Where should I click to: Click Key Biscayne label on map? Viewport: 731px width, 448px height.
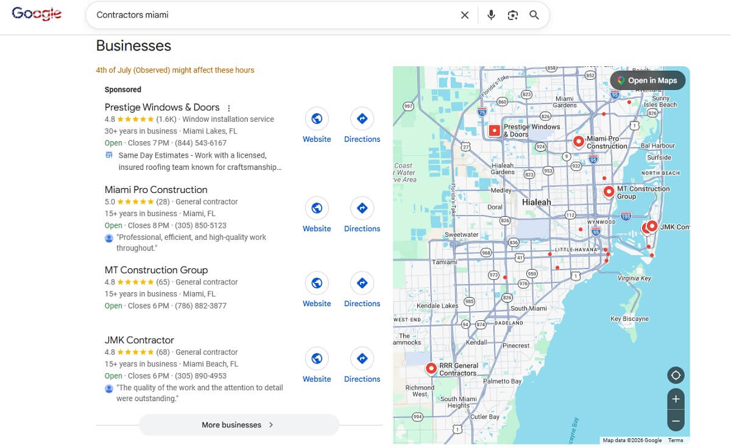click(x=629, y=319)
